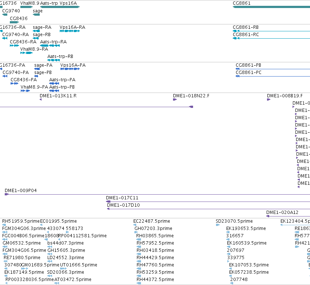Viewport: 310px width, 285px height.
Task: Select the EK057238.5prime EST
Action: pyautogui.click(x=230, y=276)
